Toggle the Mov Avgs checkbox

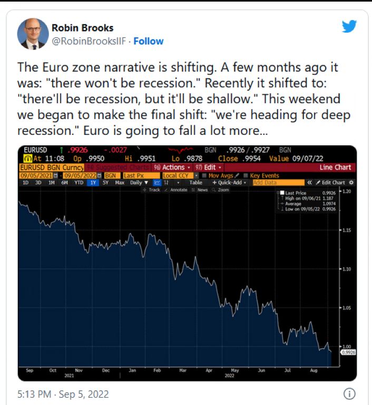[x=204, y=175]
